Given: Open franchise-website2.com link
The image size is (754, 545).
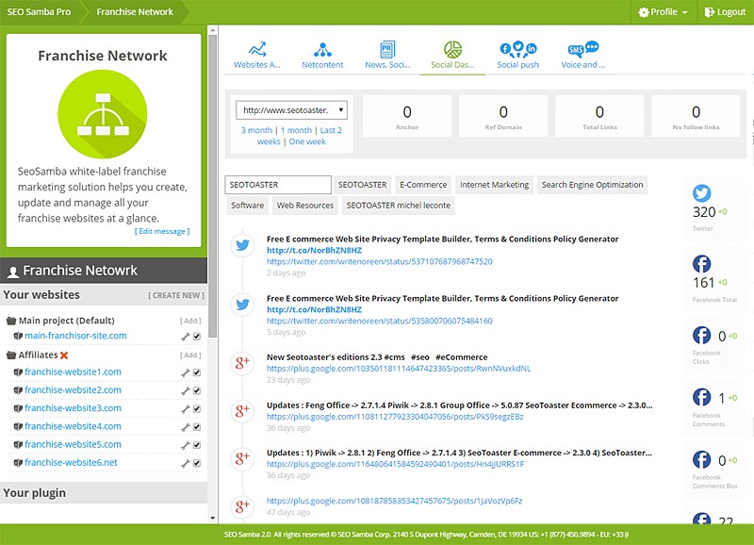Looking at the screenshot, I should (74, 390).
